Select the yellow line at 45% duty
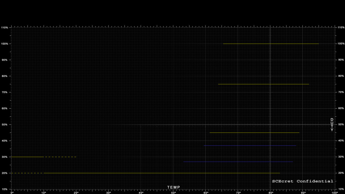Screen dimensions: 345x194 point(254,133)
